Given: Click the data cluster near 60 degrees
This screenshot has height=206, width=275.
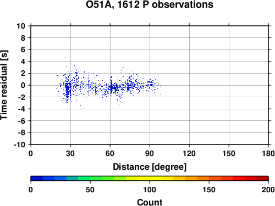Looking at the screenshot, I should coord(113,88).
